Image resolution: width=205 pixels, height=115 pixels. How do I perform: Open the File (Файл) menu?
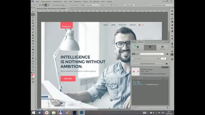pos(37,1)
